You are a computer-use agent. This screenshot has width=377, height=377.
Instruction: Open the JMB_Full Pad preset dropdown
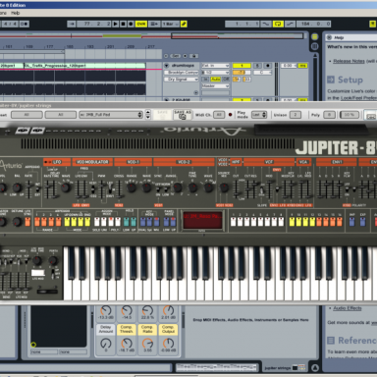point(111,115)
